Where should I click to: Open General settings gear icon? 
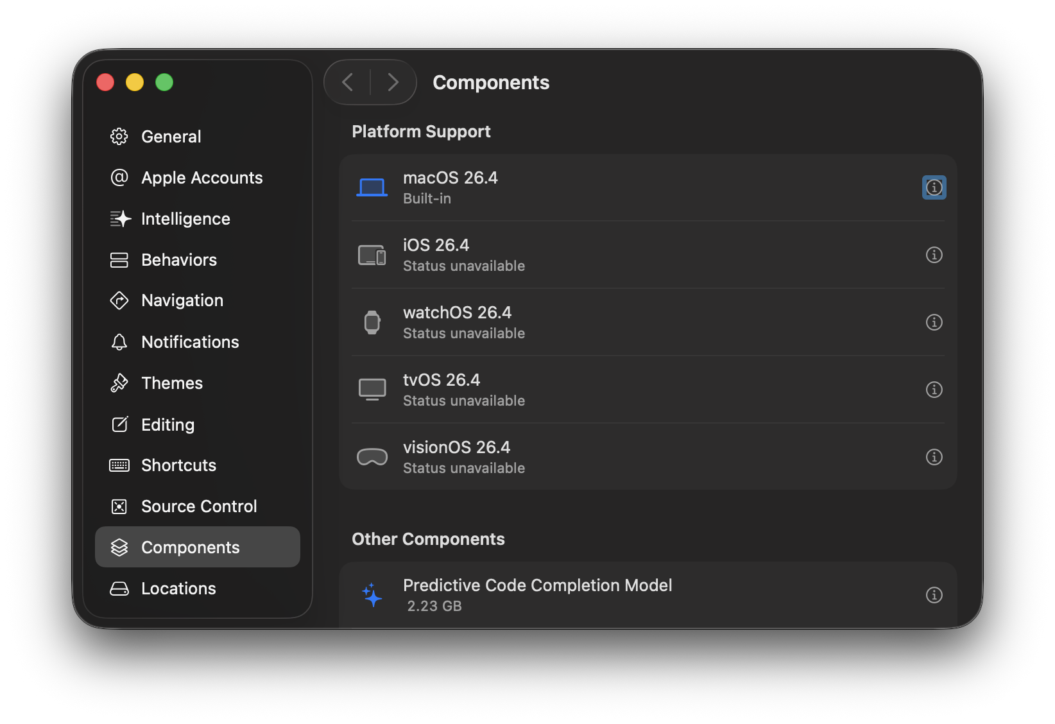[x=119, y=136]
